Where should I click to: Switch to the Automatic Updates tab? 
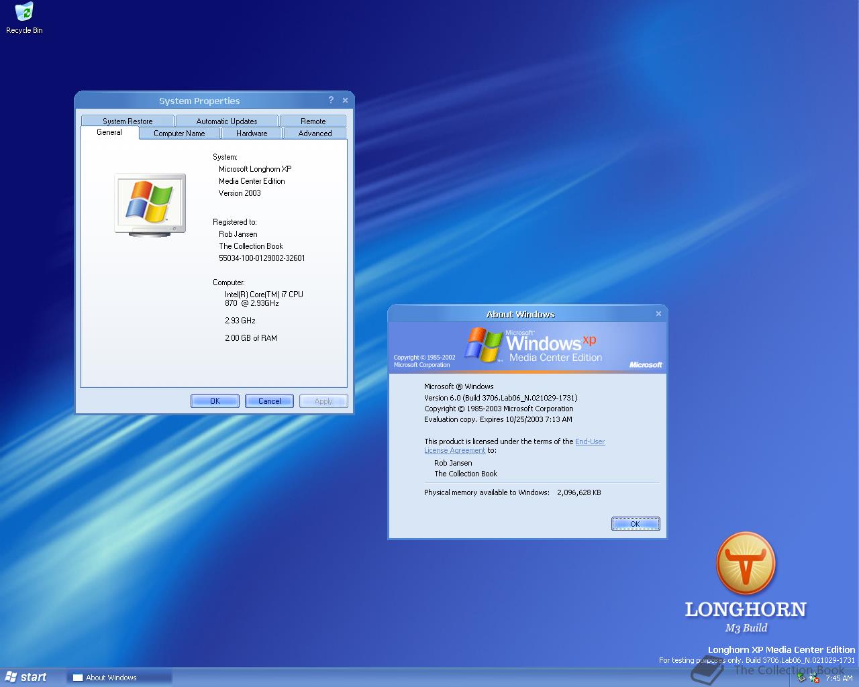[x=227, y=121]
